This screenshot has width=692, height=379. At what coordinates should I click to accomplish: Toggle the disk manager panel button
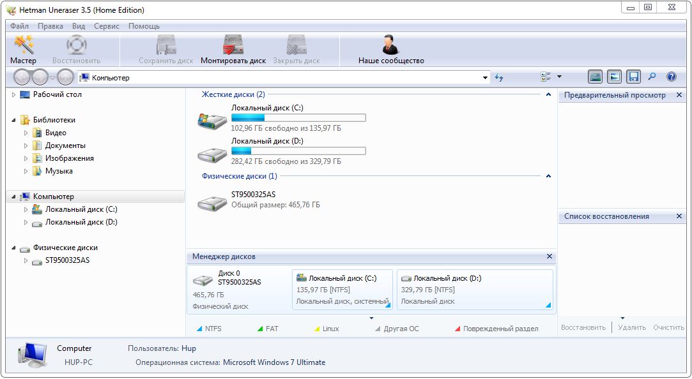click(x=596, y=77)
